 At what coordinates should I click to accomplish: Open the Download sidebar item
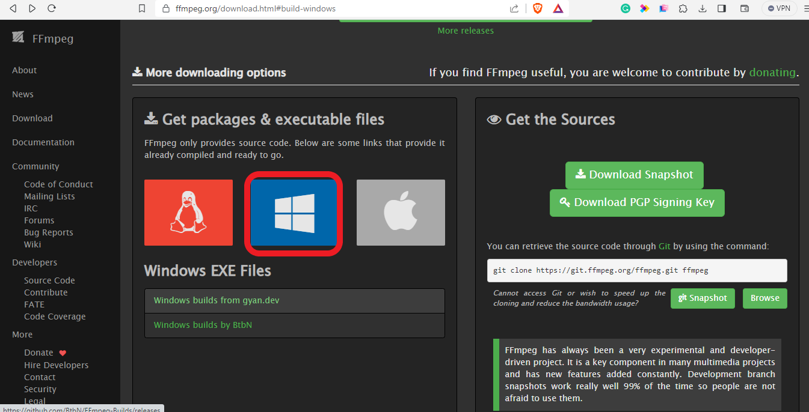pyautogui.click(x=32, y=118)
